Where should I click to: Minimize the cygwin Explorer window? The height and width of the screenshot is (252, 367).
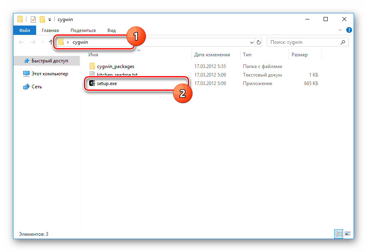[307, 19]
